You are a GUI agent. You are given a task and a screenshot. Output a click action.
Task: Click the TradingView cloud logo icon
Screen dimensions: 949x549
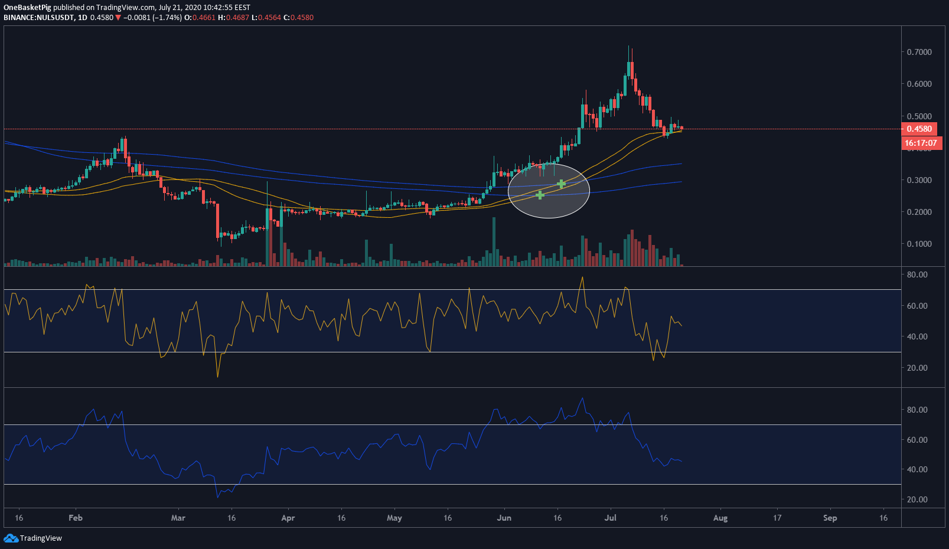coord(11,538)
